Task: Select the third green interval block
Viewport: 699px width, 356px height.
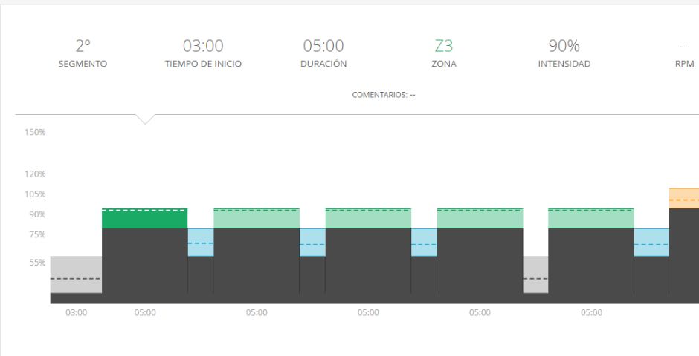Action: (368, 218)
